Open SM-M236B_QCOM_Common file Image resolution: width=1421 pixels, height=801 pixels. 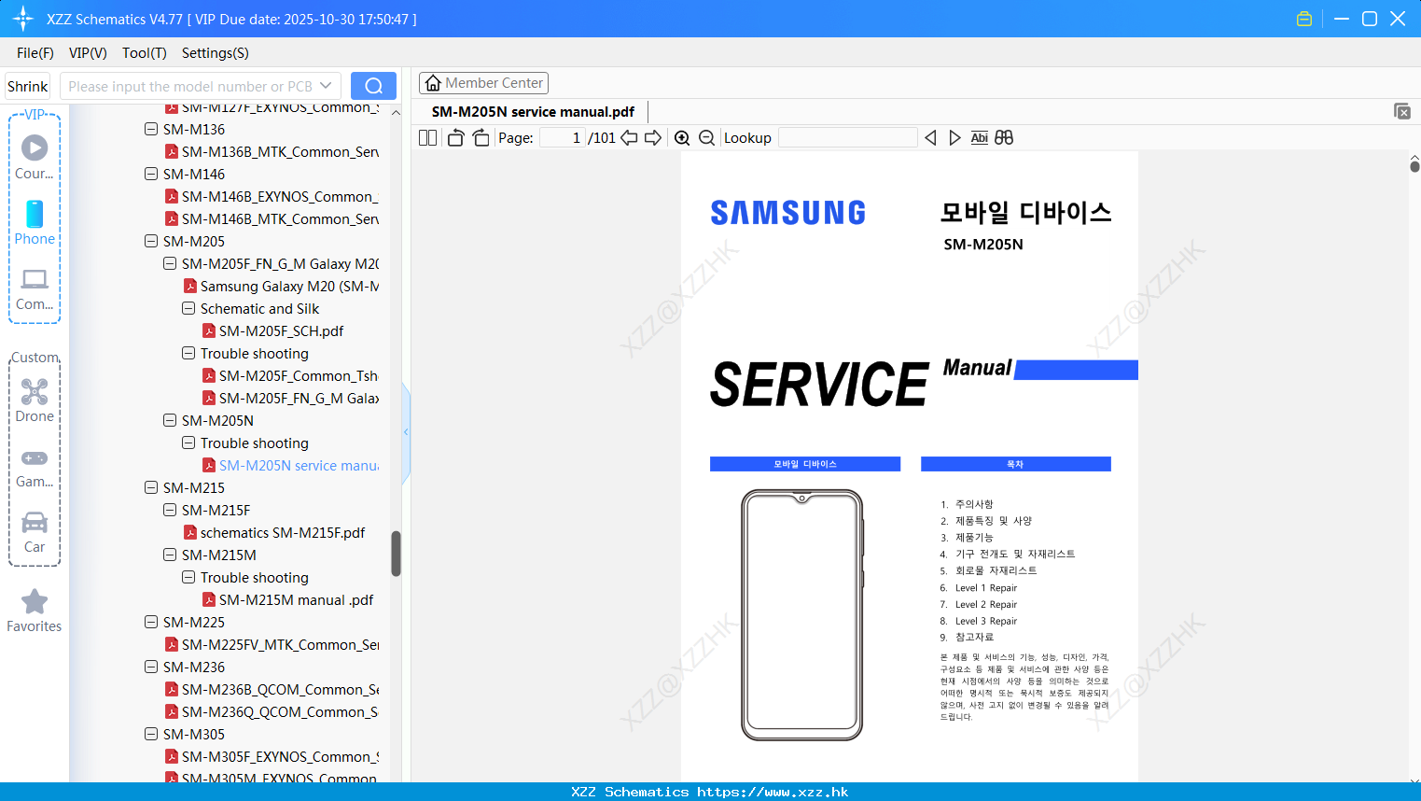(272, 689)
